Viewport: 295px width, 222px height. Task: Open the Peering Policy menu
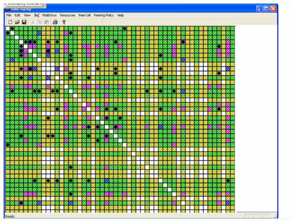point(104,15)
